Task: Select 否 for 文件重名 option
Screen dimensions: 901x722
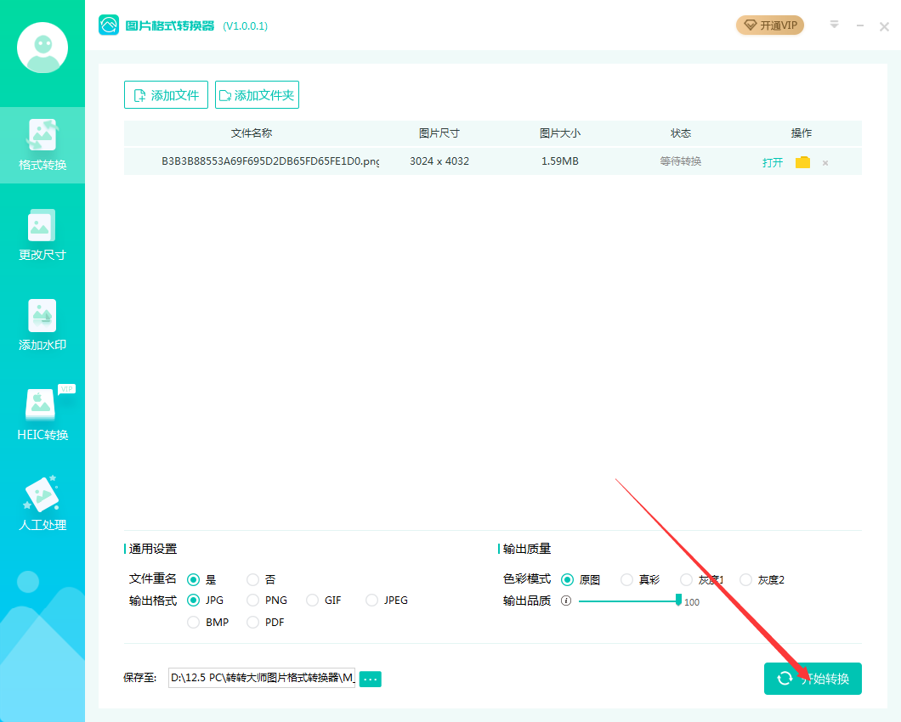Action: (252, 579)
